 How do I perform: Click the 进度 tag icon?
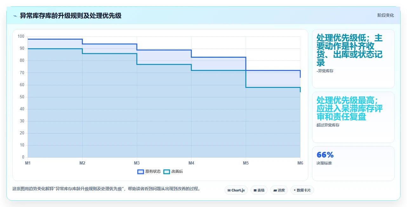coord(275,190)
